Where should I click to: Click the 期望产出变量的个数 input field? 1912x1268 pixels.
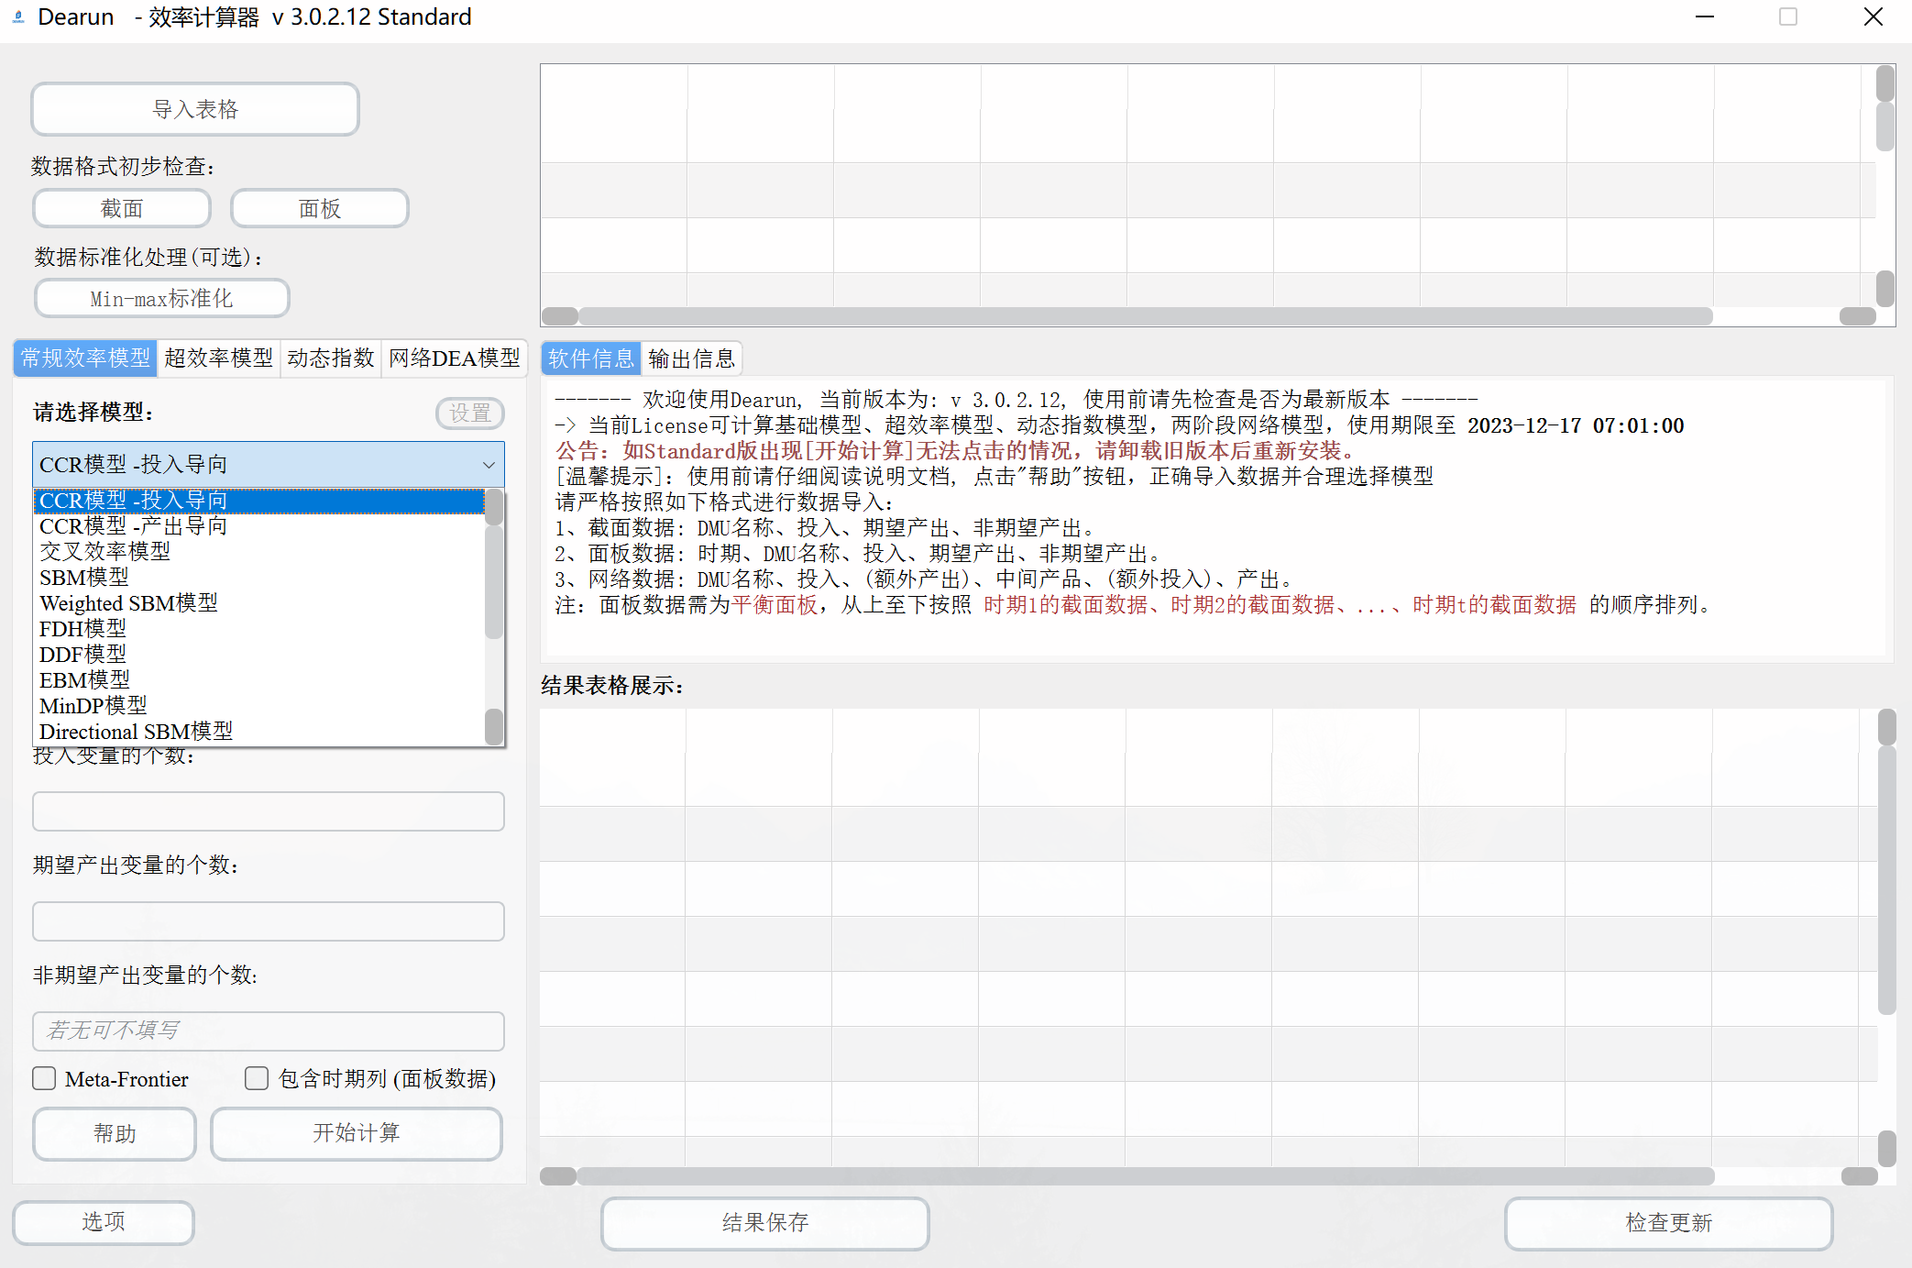(x=268, y=921)
